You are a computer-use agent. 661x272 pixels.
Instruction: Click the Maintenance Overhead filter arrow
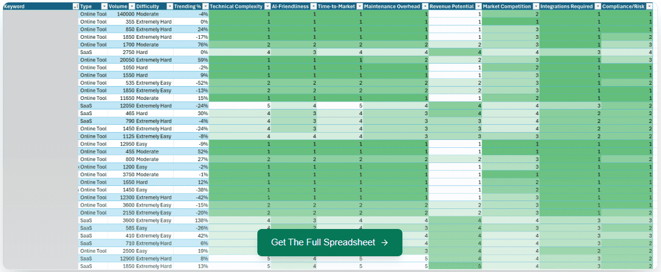coord(425,6)
